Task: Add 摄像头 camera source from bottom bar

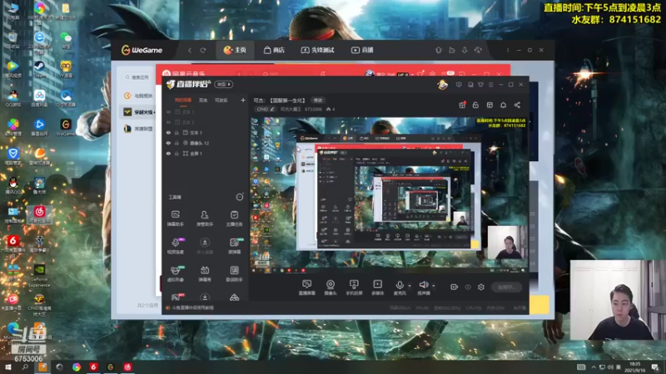Action: tap(330, 287)
